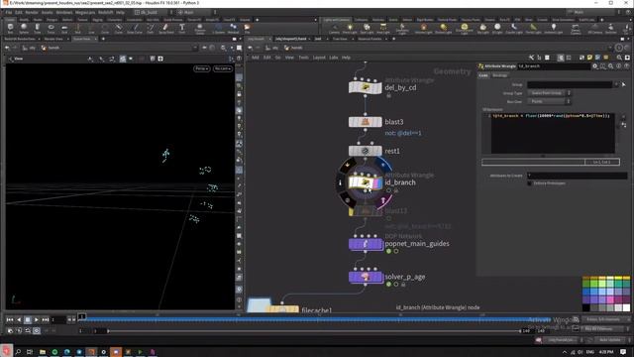Jump to last frame button
The width and height of the screenshot is (634, 357).
point(46,319)
